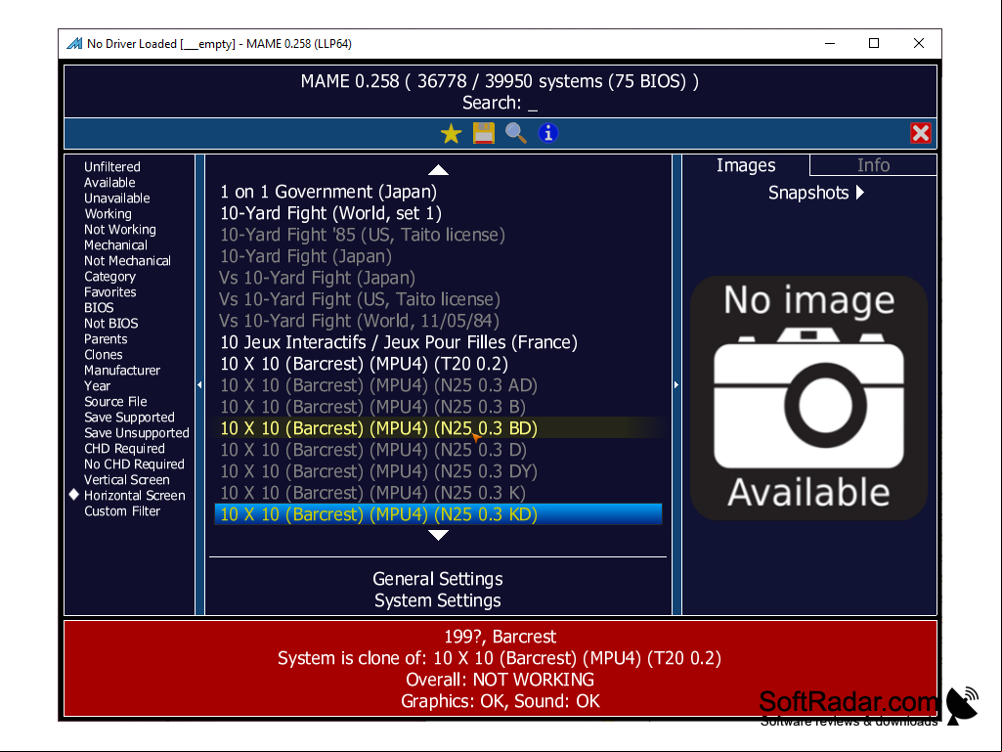Click the No image Available snapshot placeholder

809,398
